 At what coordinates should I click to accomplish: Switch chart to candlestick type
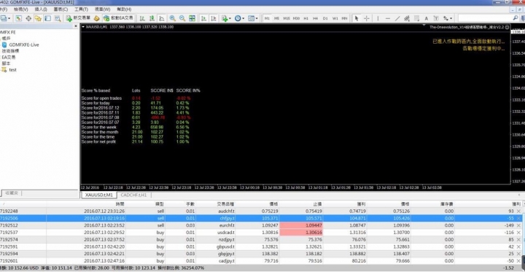[x=152, y=18]
